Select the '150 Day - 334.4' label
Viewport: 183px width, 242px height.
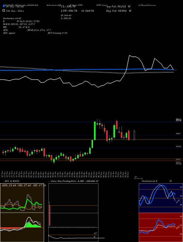pyautogui.click(x=15, y=11)
